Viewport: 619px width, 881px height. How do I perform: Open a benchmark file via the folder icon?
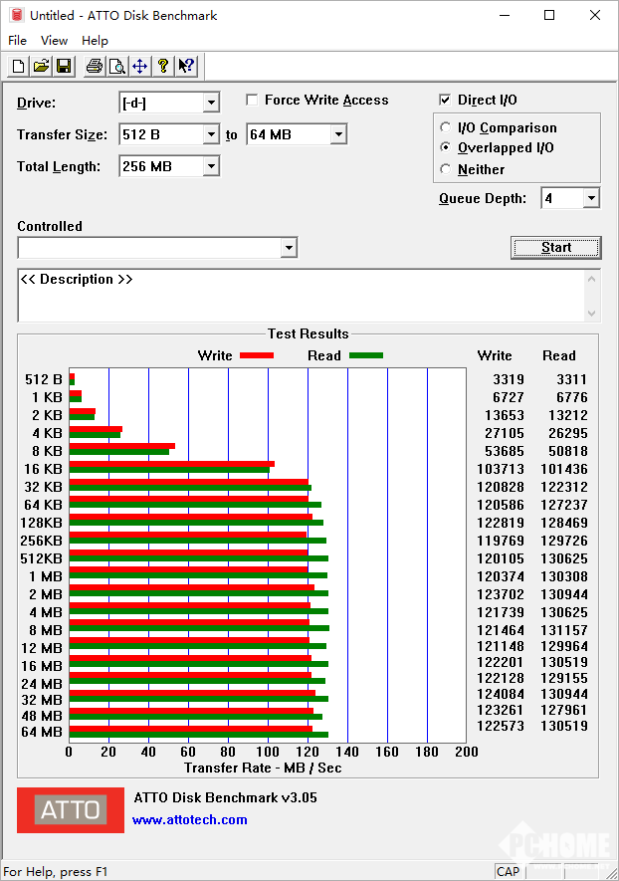(41, 67)
